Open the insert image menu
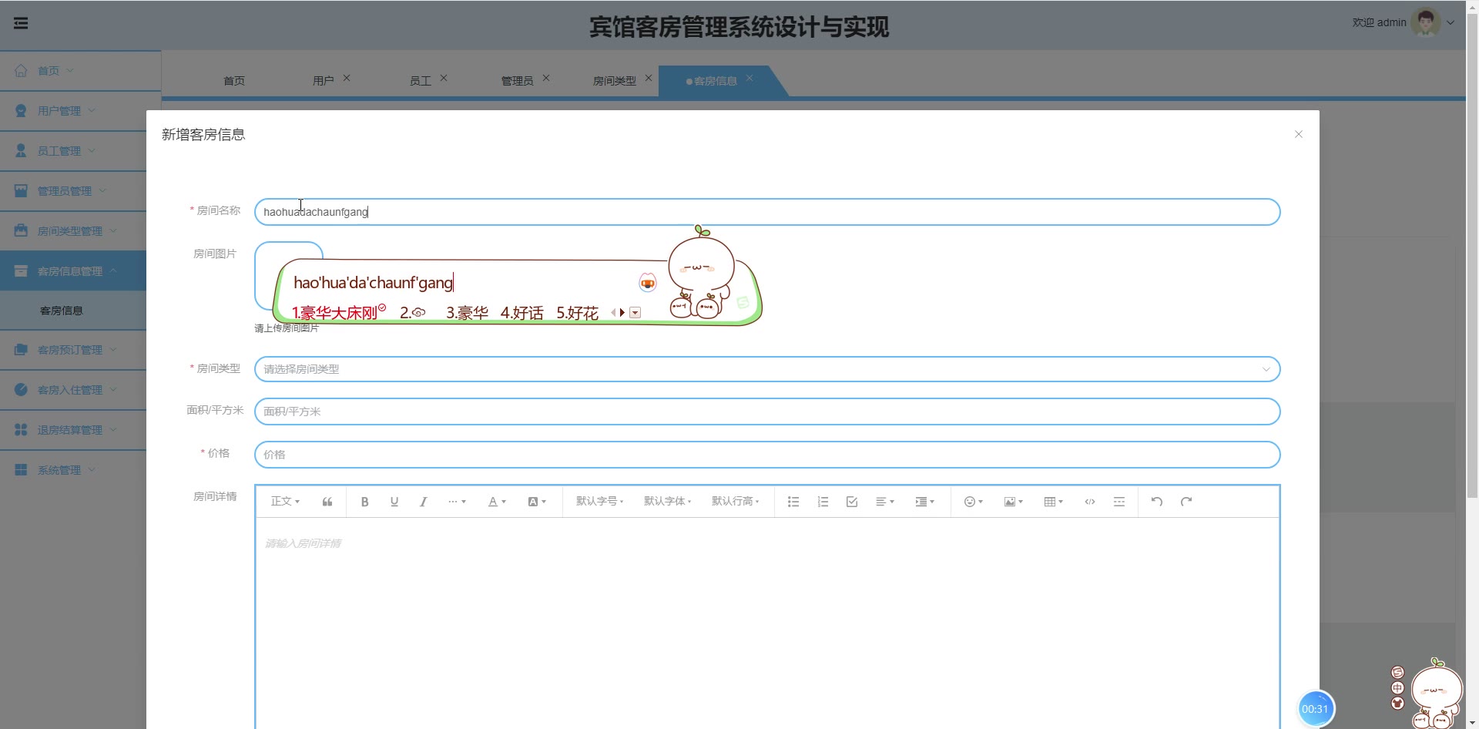This screenshot has width=1479, height=729. (1014, 502)
